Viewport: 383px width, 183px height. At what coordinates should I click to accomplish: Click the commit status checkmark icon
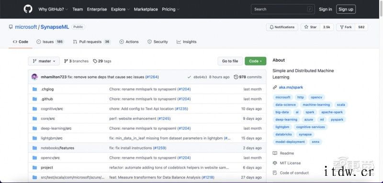coord(189,77)
